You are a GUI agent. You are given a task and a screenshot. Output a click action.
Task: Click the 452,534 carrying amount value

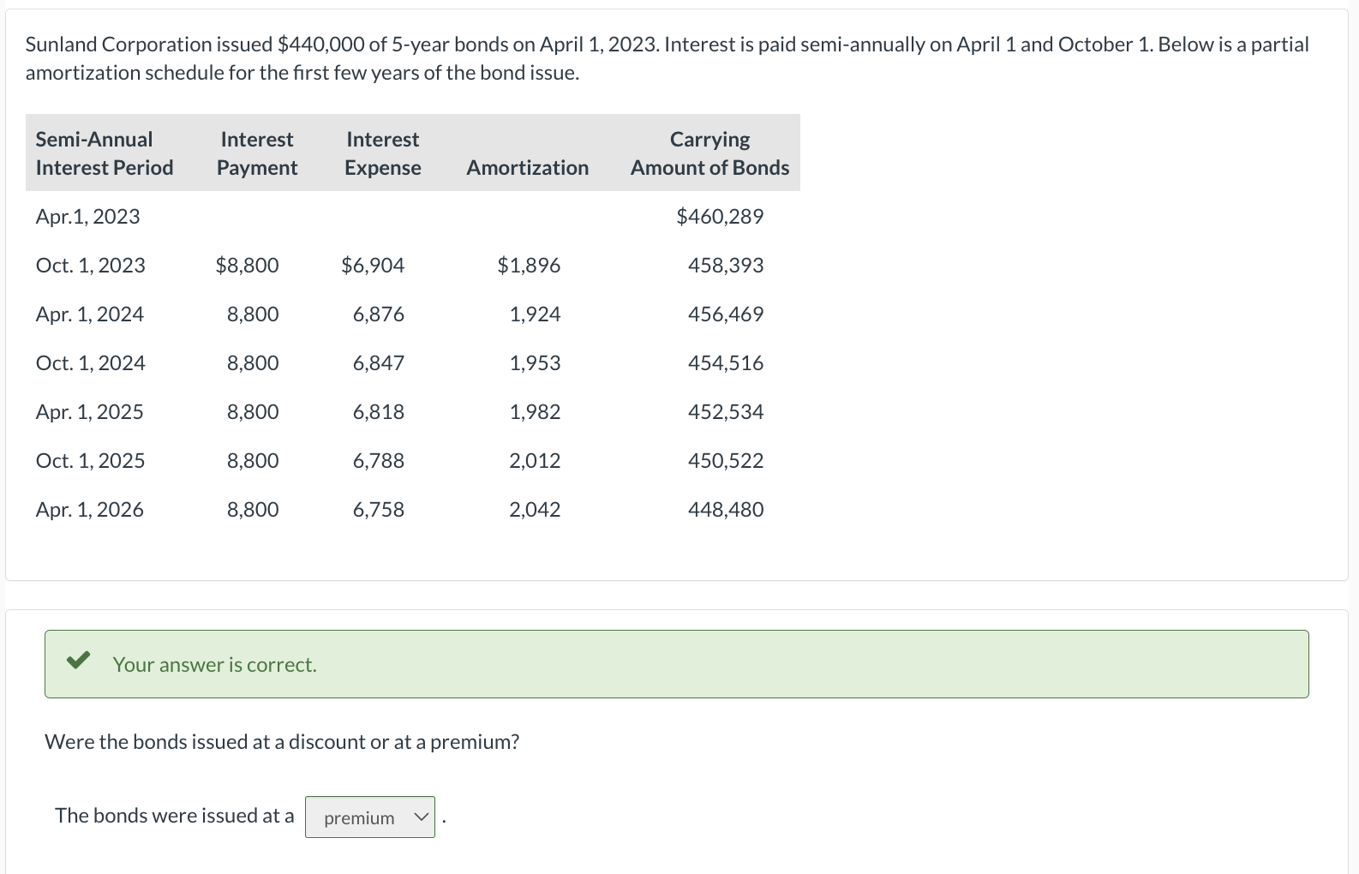click(726, 412)
